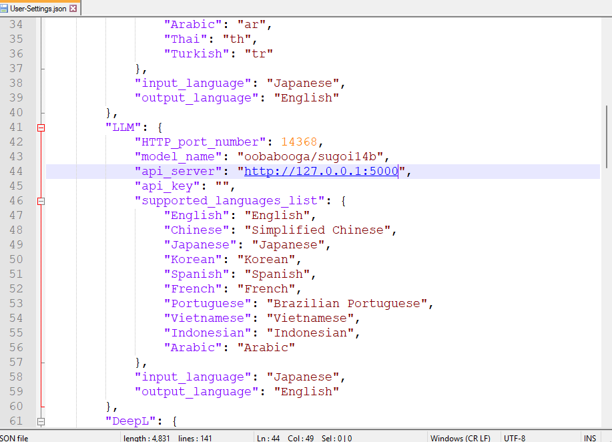Screen dimensions: 612x442
Task: Place cursor in "api_key" key
Action: 167,186
